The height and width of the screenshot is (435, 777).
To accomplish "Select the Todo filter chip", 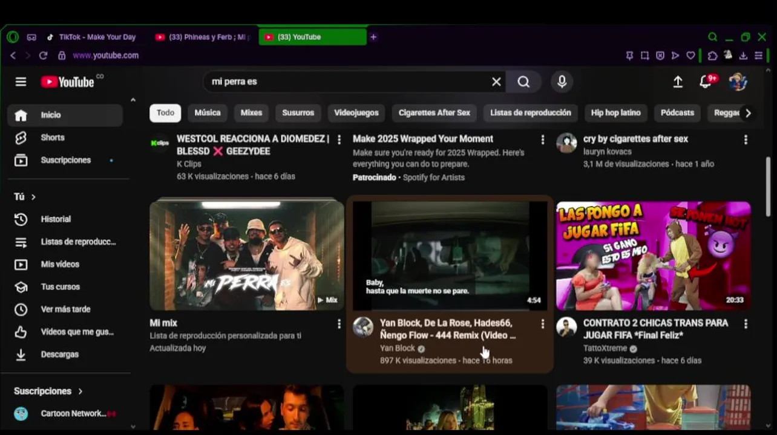I will point(165,113).
